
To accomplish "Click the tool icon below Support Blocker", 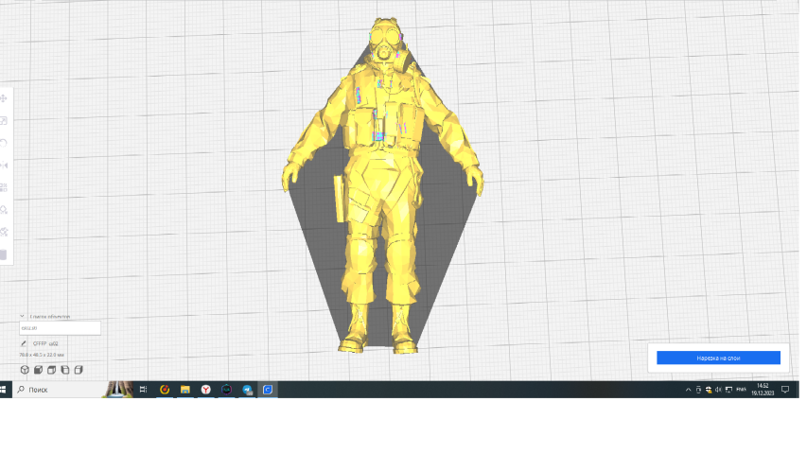I will pyautogui.click(x=4, y=232).
